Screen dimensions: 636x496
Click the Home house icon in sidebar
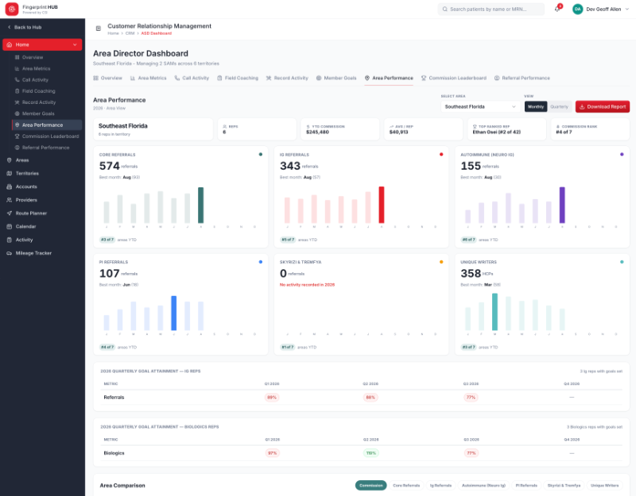(10, 44)
